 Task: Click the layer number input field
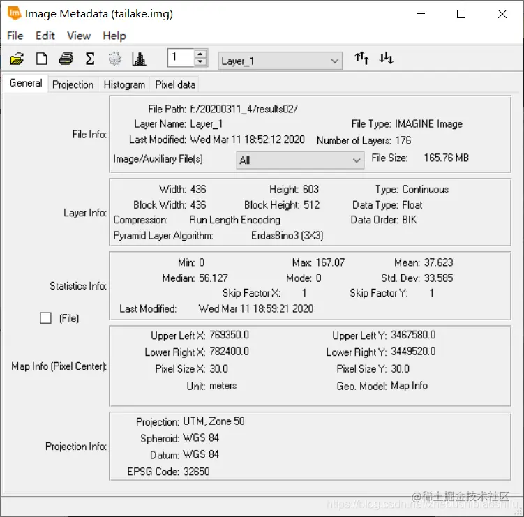coord(181,57)
